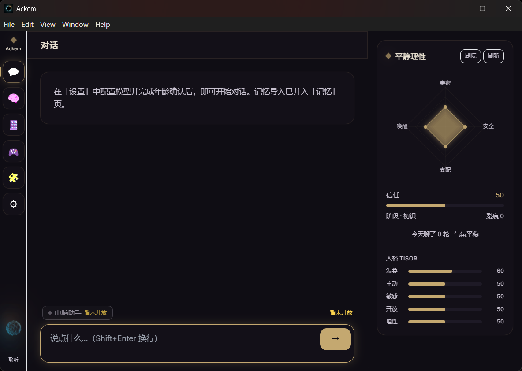Click the 平静理性 mood title
The width and height of the screenshot is (522, 371).
(x=410, y=56)
